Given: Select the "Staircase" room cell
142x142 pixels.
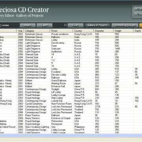Looking at the screenshot, I should point(56,49).
